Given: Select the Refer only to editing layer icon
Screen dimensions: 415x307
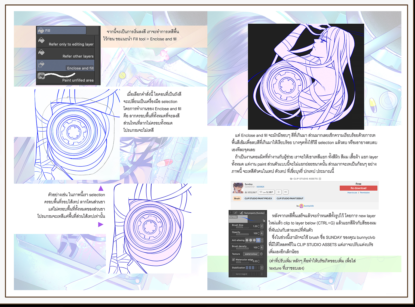Looking at the screenshot, I should pos(41,40).
